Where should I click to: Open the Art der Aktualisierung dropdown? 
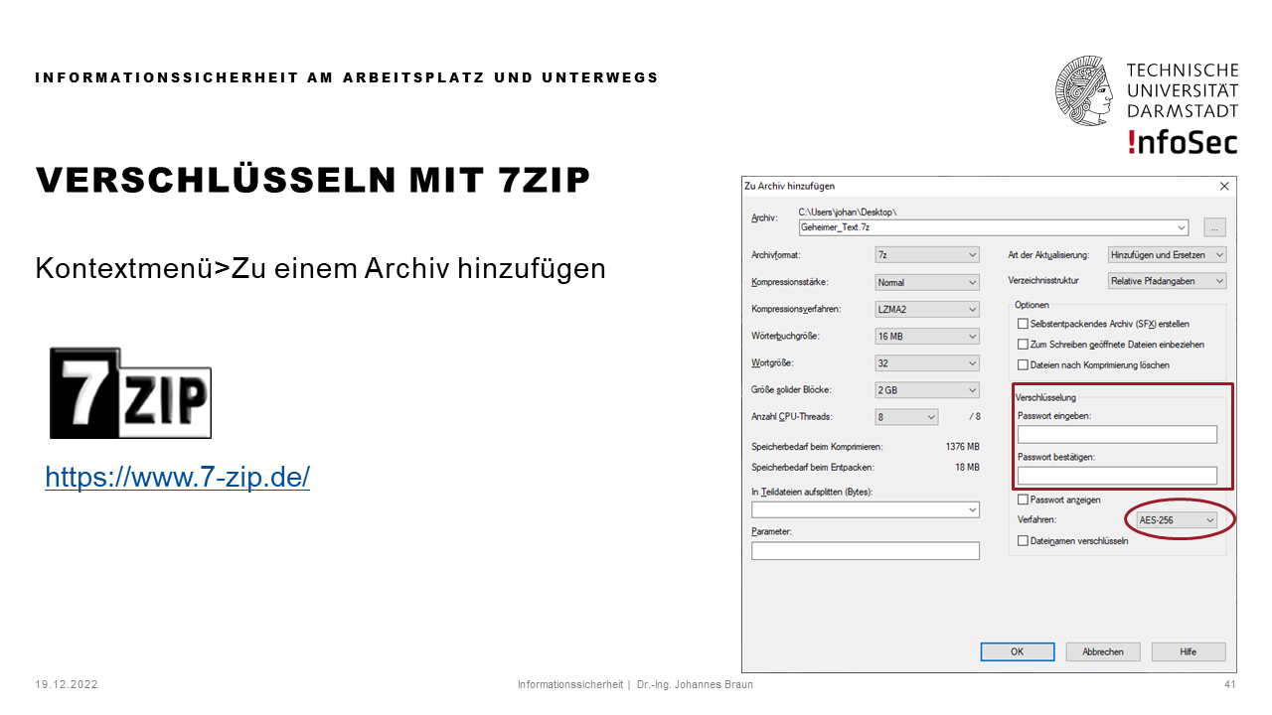pyautogui.click(x=1168, y=255)
